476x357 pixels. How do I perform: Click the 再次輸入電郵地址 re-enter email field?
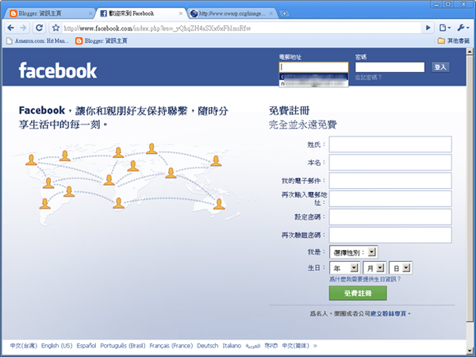pyautogui.click(x=390, y=199)
